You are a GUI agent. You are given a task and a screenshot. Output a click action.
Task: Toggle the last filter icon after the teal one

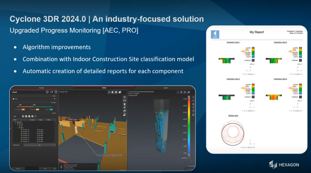[35, 116]
